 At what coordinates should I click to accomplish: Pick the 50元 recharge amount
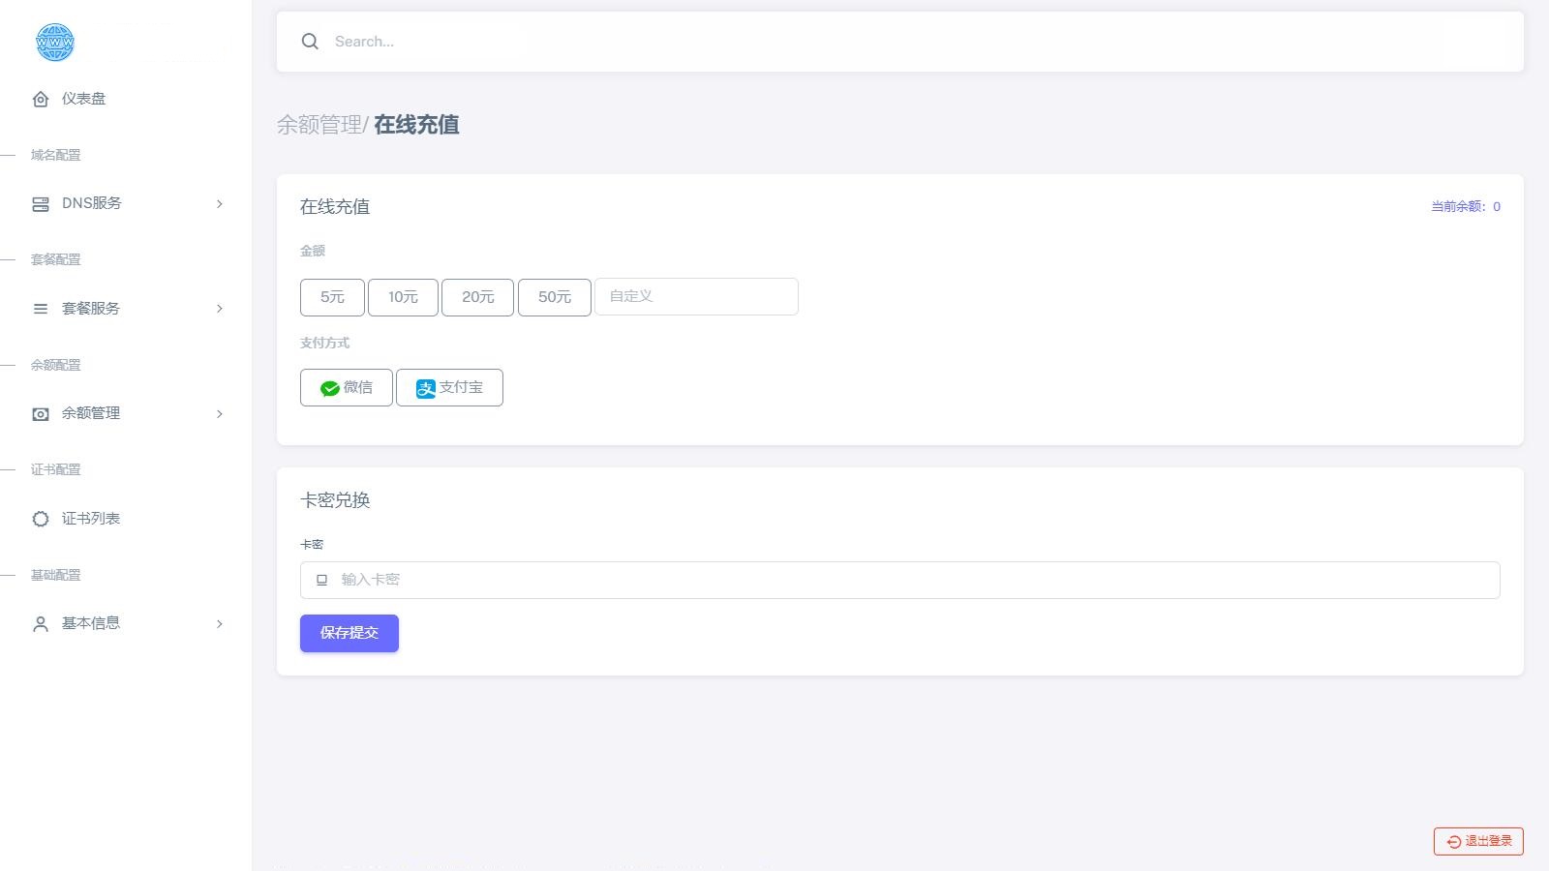tap(554, 297)
